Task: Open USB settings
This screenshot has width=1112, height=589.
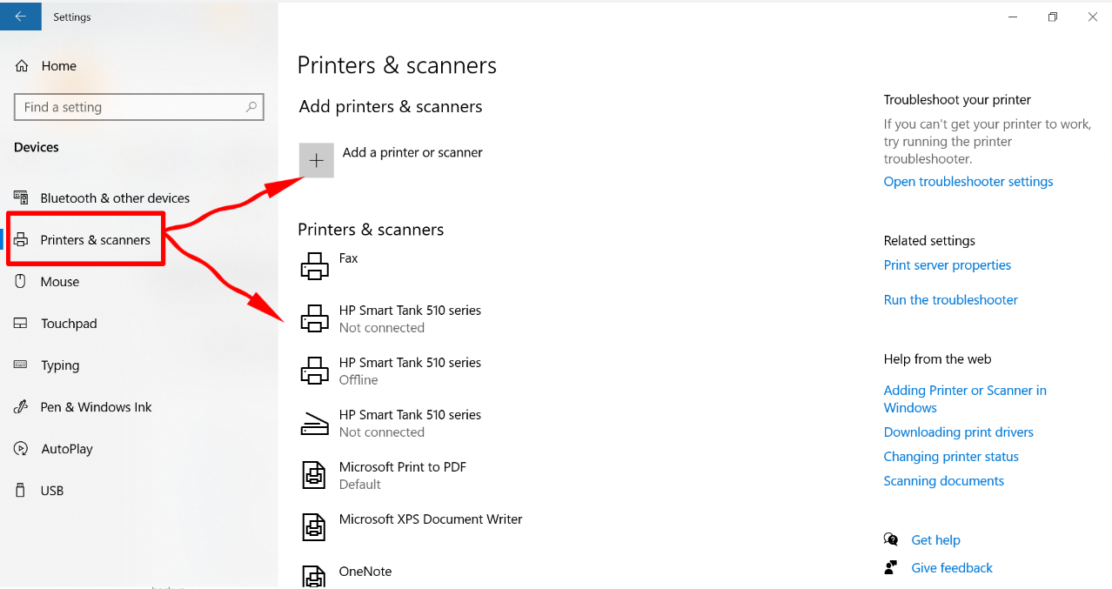Action: click(52, 491)
